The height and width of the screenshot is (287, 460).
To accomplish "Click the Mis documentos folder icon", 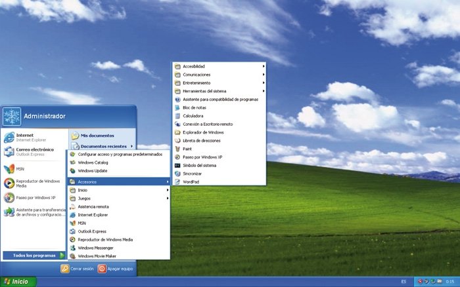I will (x=75, y=136).
